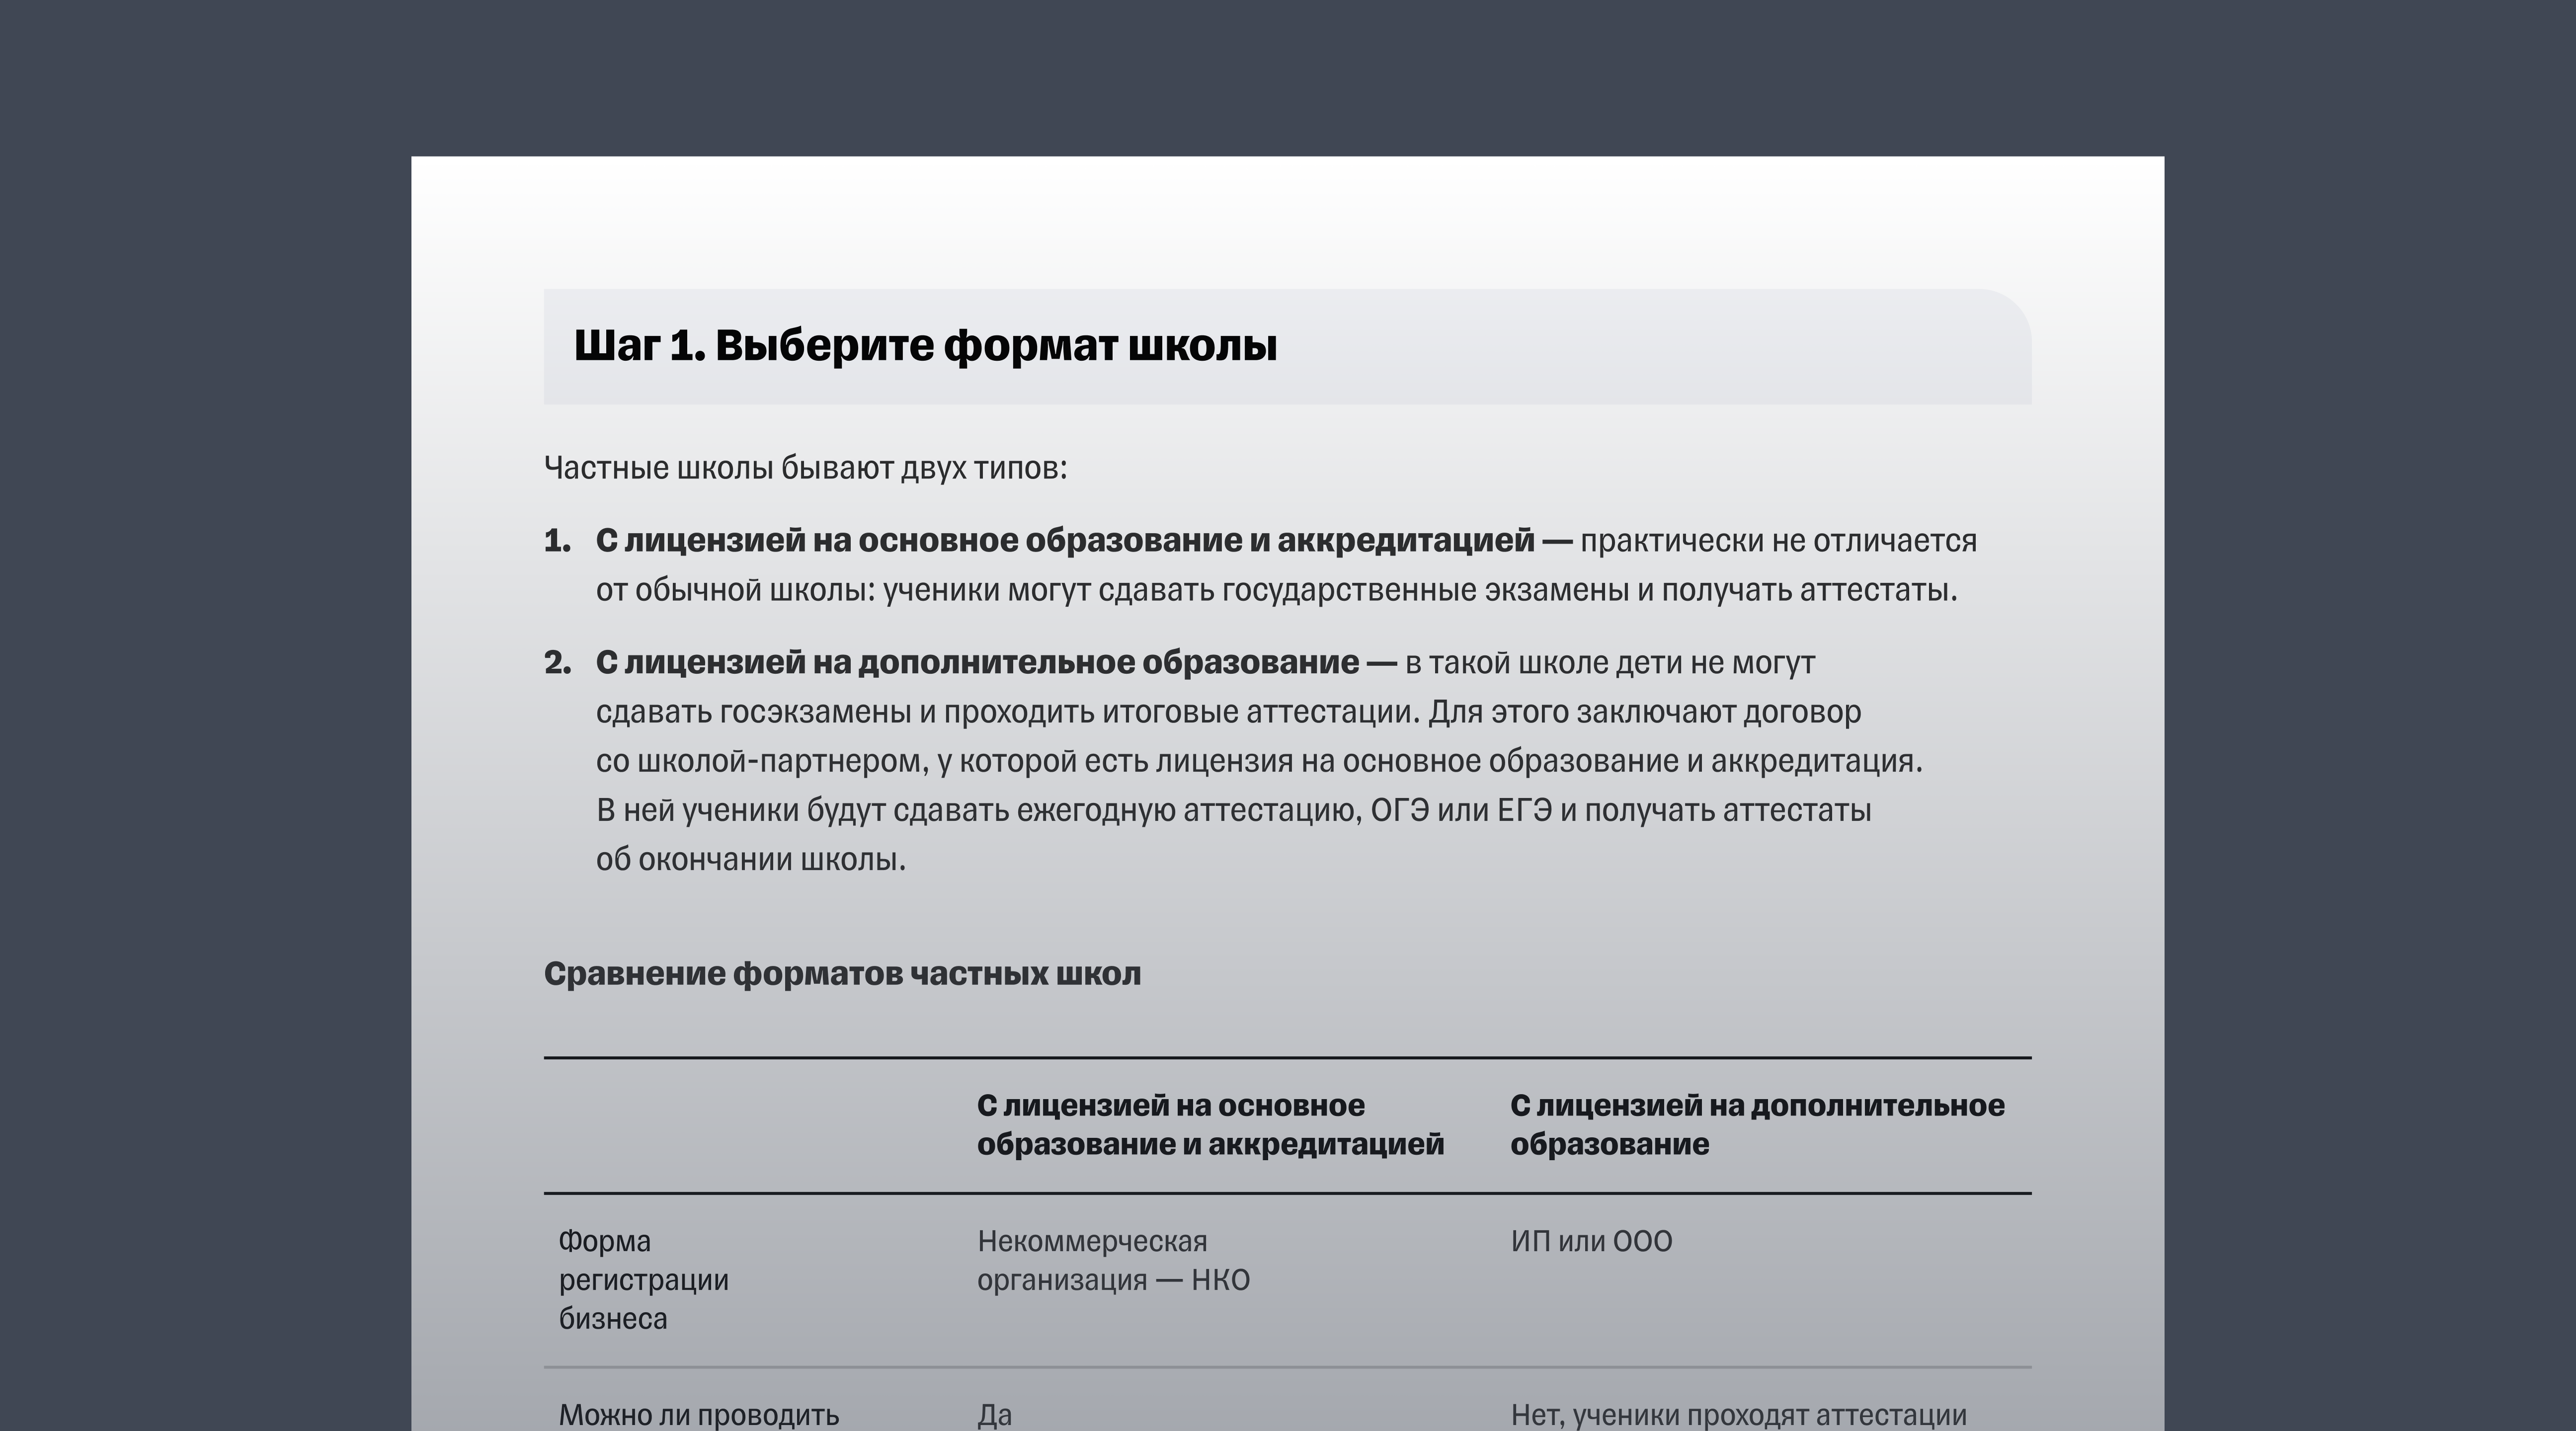This screenshot has width=2576, height=1431.
Task: Click the line starting "В ней ученики будут сдавать"
Action: [x=1233, y=810]
